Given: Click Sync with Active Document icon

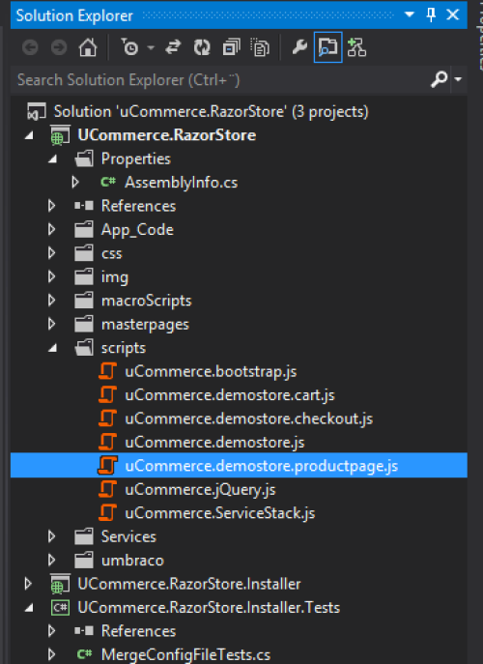Looking at the screenshot, I should [x=173, y=47].
